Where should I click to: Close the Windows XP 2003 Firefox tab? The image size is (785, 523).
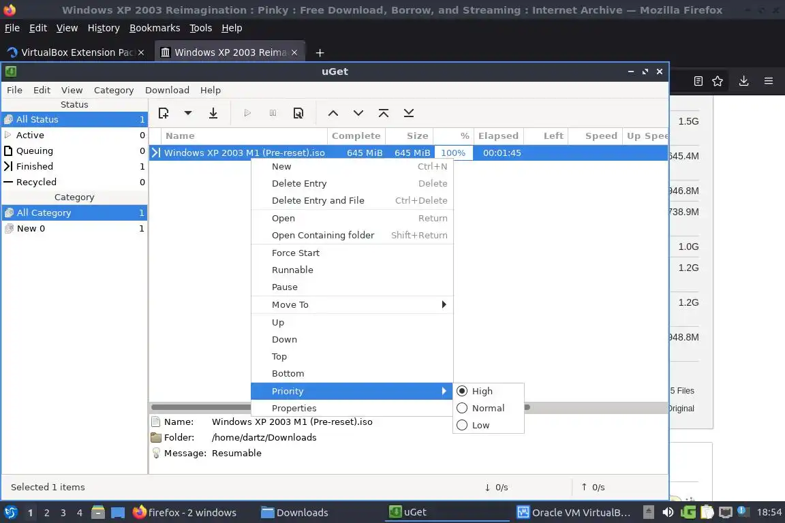point(294,52)
